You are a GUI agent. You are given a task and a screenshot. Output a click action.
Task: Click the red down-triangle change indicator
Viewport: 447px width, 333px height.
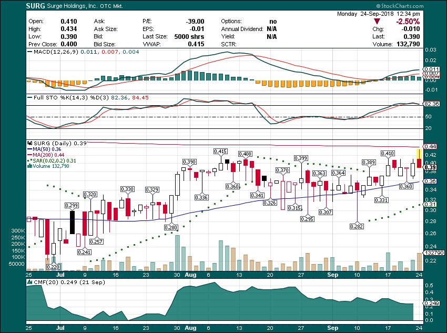coord(377,21)
